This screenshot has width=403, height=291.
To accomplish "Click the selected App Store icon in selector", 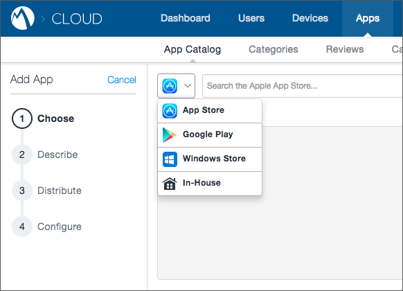I will 170,86.
